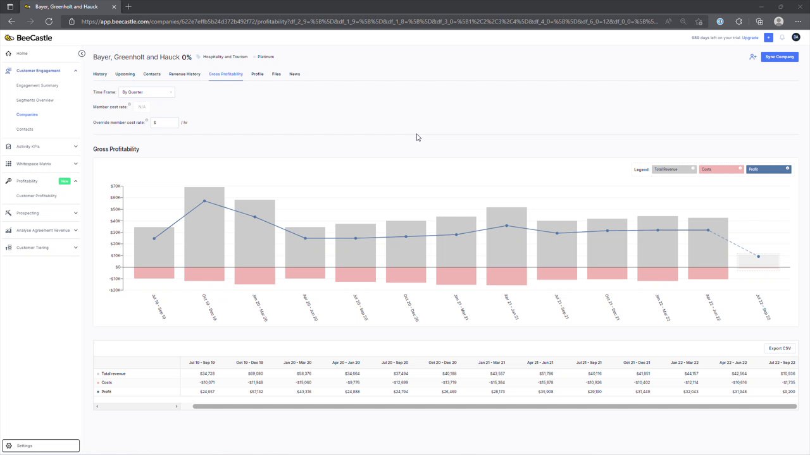Switch to the History tab
This screenshot has width=810, height=455.
coord(100,74)
